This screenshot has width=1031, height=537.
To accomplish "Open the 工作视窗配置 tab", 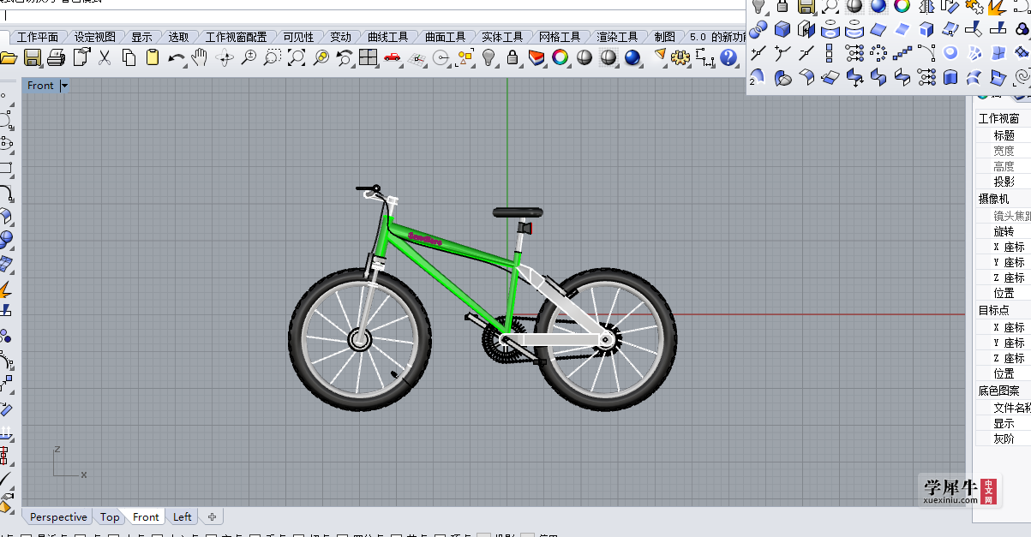I will click(236, 37).
